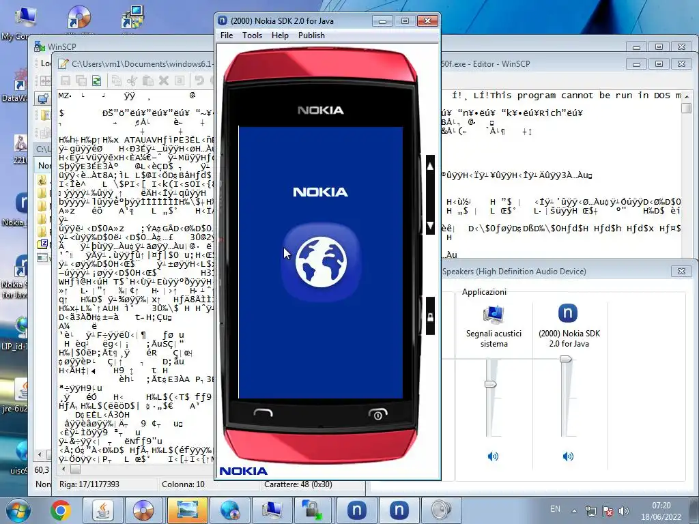The height and width of the screenshot is (524, 699).
Task: Click the Delete X icon in editor toolbar
Action: tap(164, 81)
